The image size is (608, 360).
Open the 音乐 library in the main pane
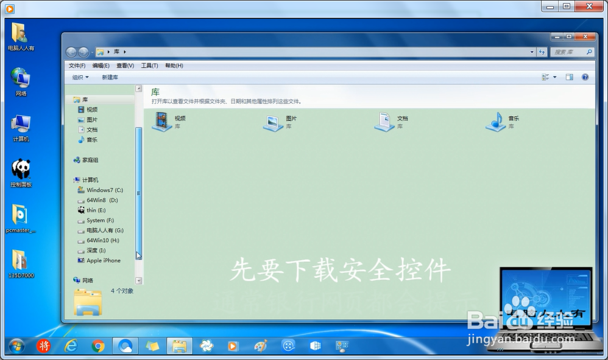[503, 122]
